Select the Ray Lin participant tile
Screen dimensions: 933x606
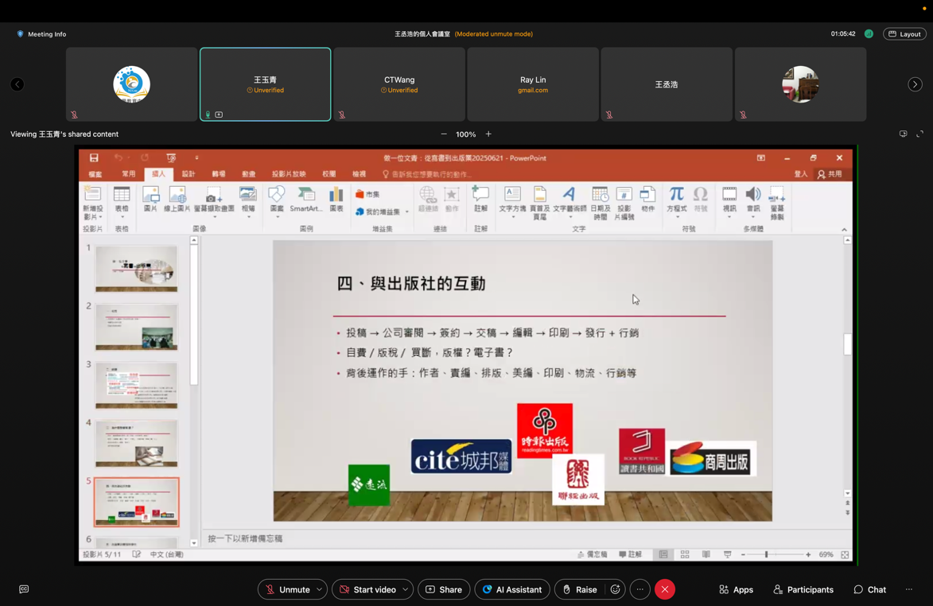[x=533, y=84]
